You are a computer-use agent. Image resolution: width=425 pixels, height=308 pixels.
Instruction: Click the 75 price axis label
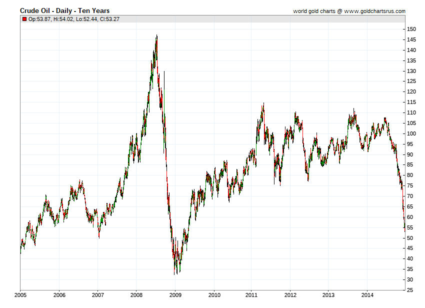410,185
